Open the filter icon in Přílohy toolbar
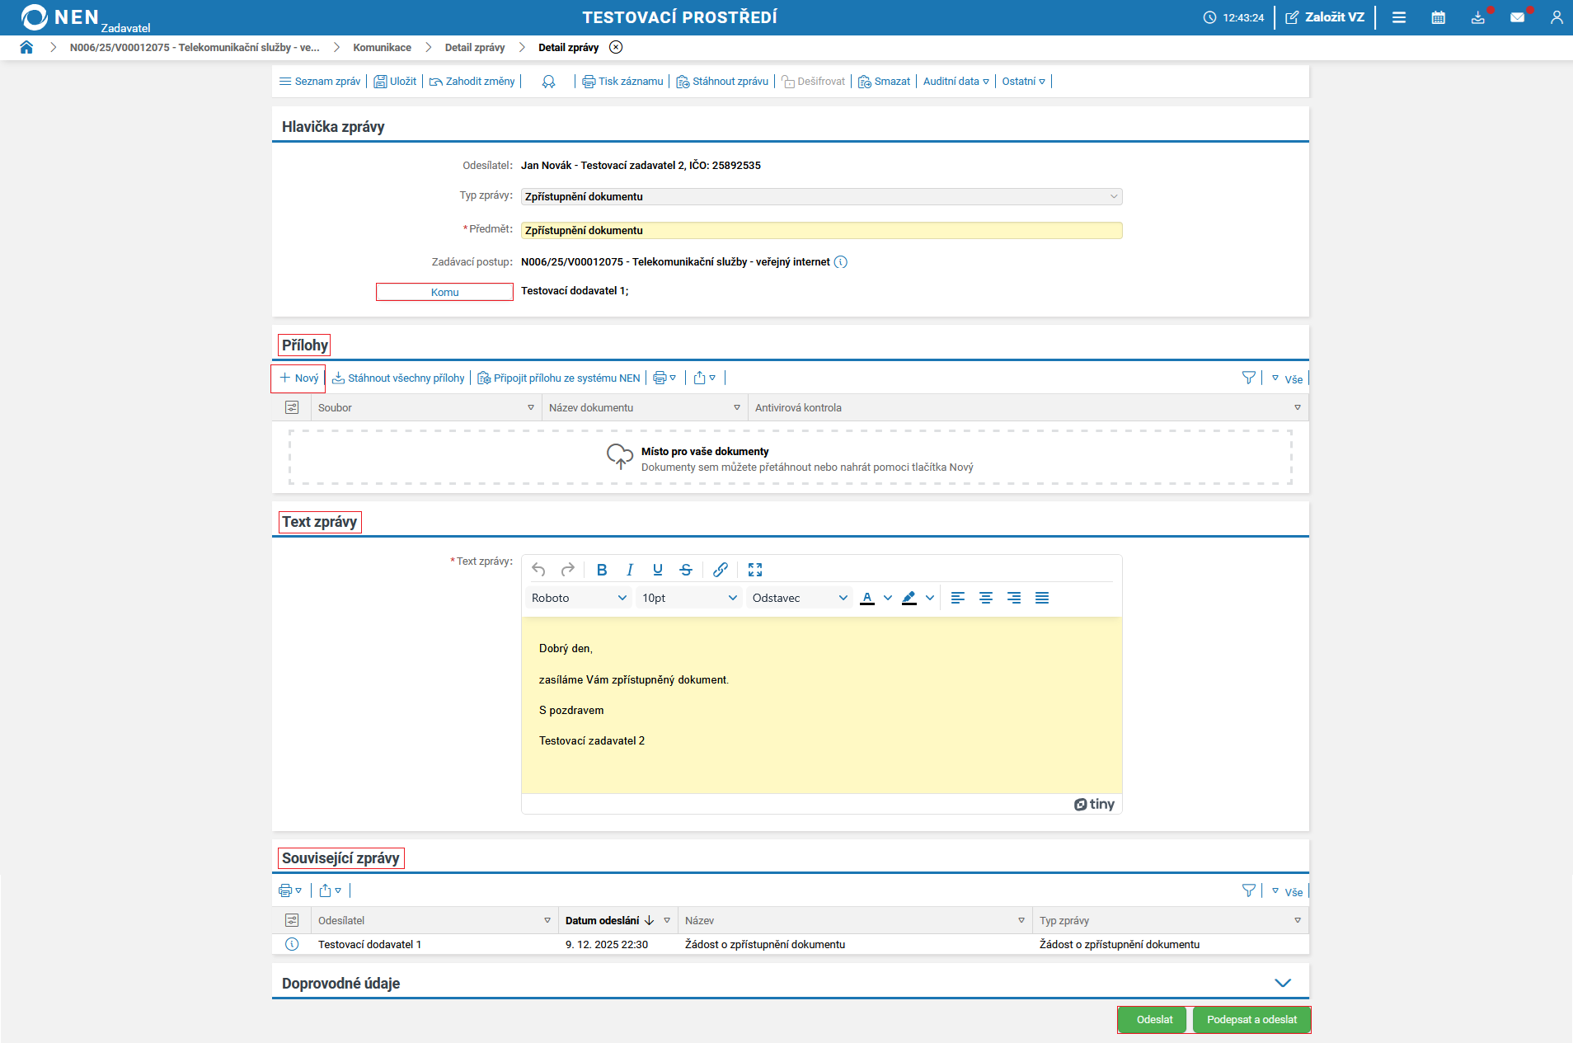 click(1248, 378)
